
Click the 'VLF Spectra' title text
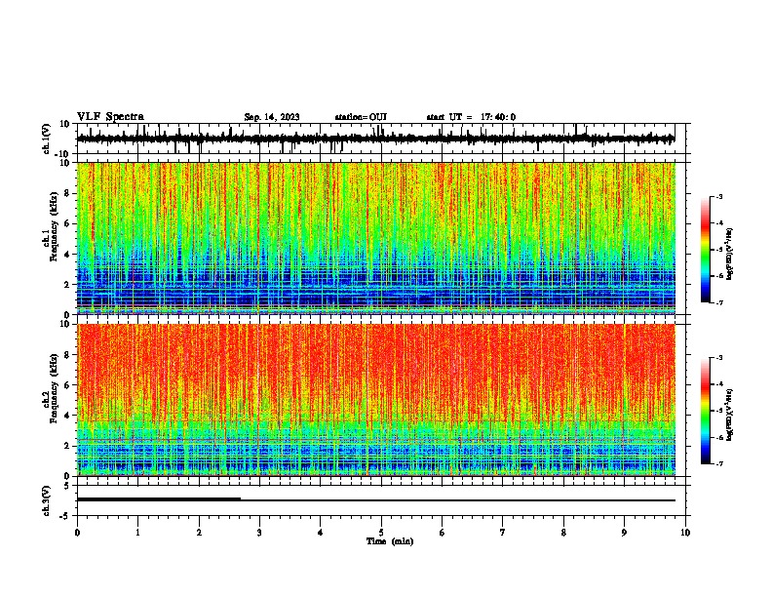click(110, 117)
